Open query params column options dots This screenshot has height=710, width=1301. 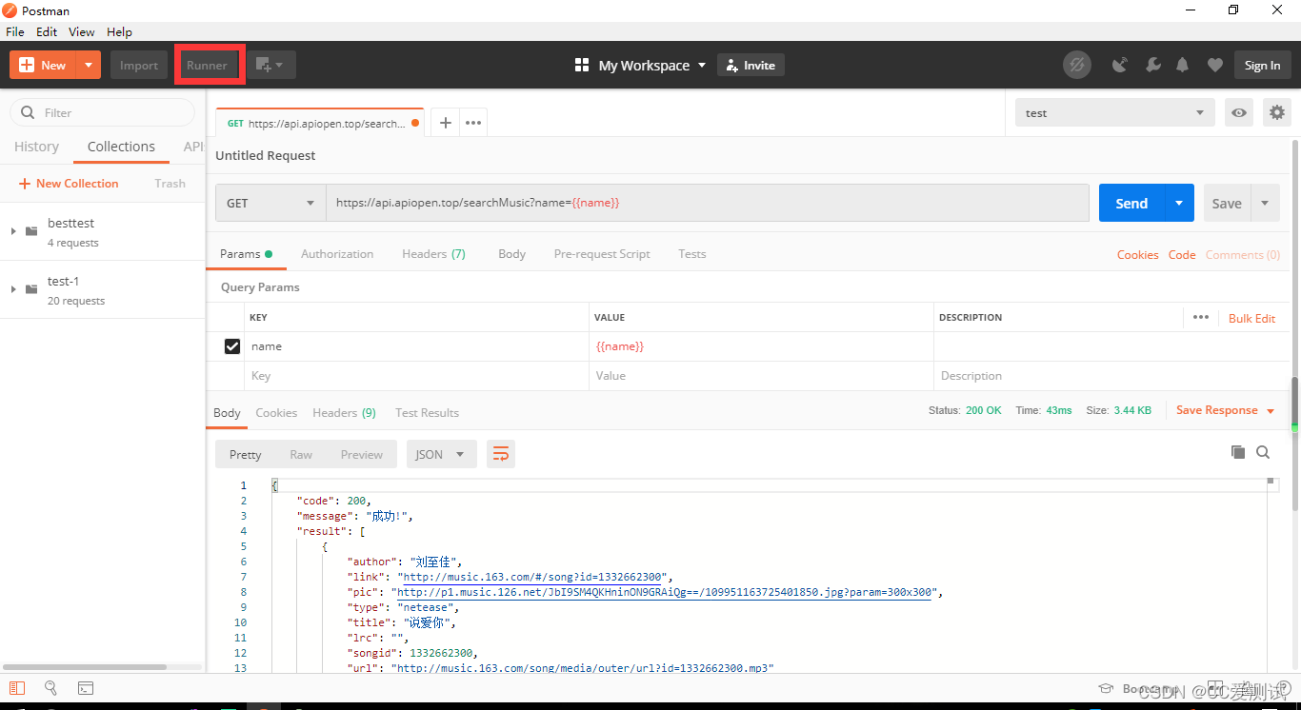pyautogui.click(x=1200, y=317)
